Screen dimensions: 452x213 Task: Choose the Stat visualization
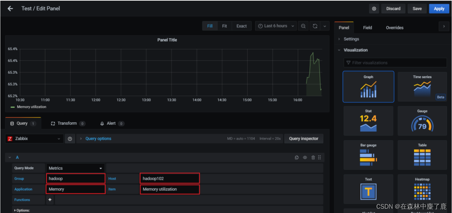(x=368, y=121)
